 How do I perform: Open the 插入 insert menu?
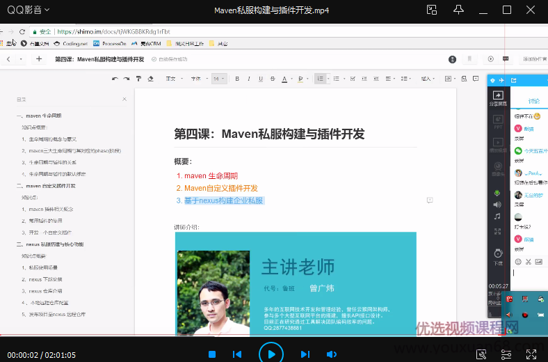click(x=428, y=79)
